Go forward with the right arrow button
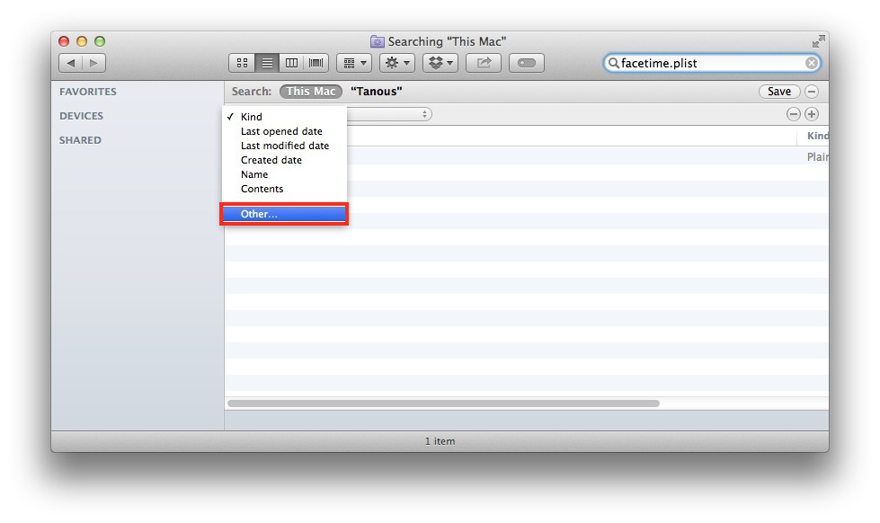The height and width of the screenshot is (523, 880). pyautogui.click(x=93, y=63)
